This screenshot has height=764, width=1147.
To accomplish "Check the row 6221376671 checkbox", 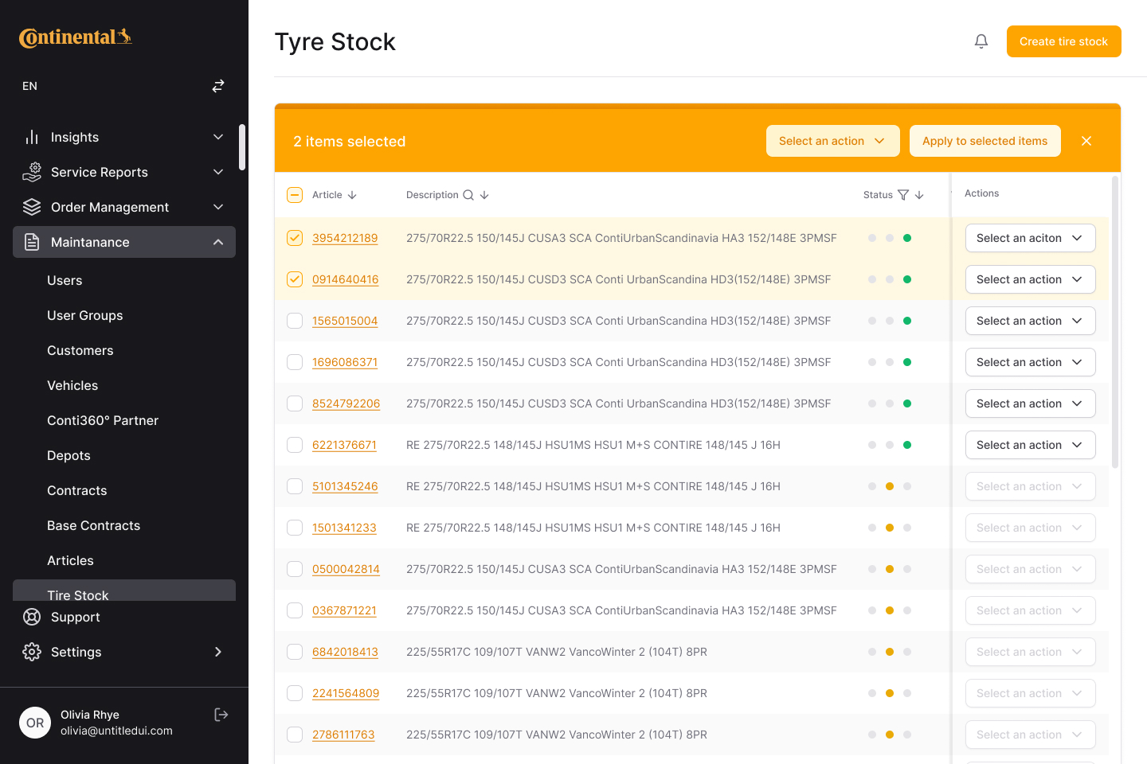I will coord(295,445).
